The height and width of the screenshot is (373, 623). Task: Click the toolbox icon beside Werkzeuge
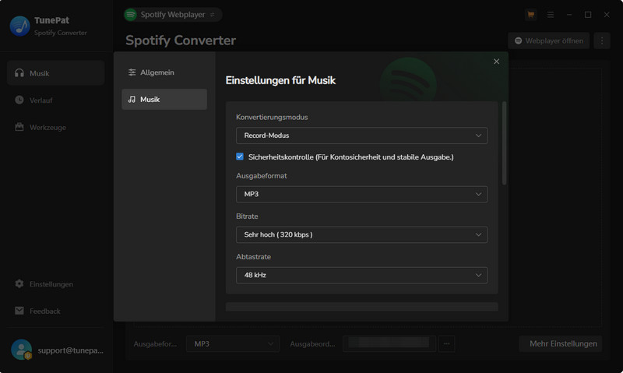coord(19,127)
